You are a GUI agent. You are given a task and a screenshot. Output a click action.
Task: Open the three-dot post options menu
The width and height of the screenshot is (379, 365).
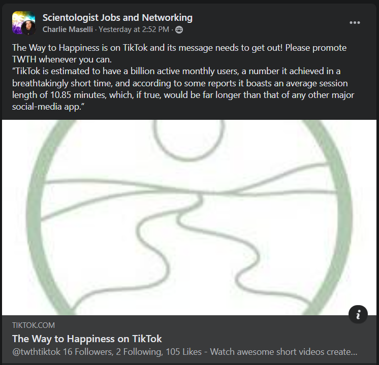click(x=355, y=23)
